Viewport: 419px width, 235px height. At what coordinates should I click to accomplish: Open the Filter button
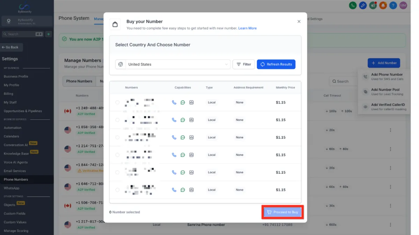tap(244, 65)
